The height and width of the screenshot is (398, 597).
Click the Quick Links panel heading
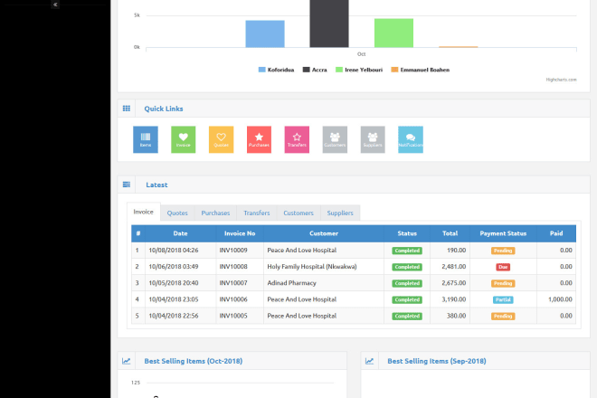click(x=164, y=109)
